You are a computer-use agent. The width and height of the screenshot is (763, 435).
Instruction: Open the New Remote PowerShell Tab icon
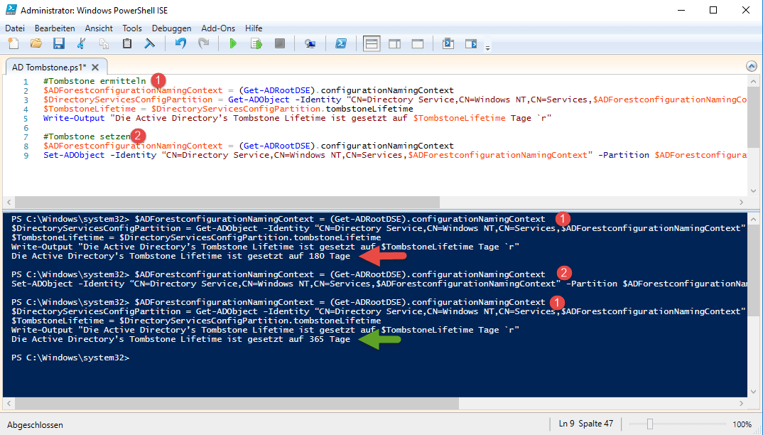tap(310, 44)
